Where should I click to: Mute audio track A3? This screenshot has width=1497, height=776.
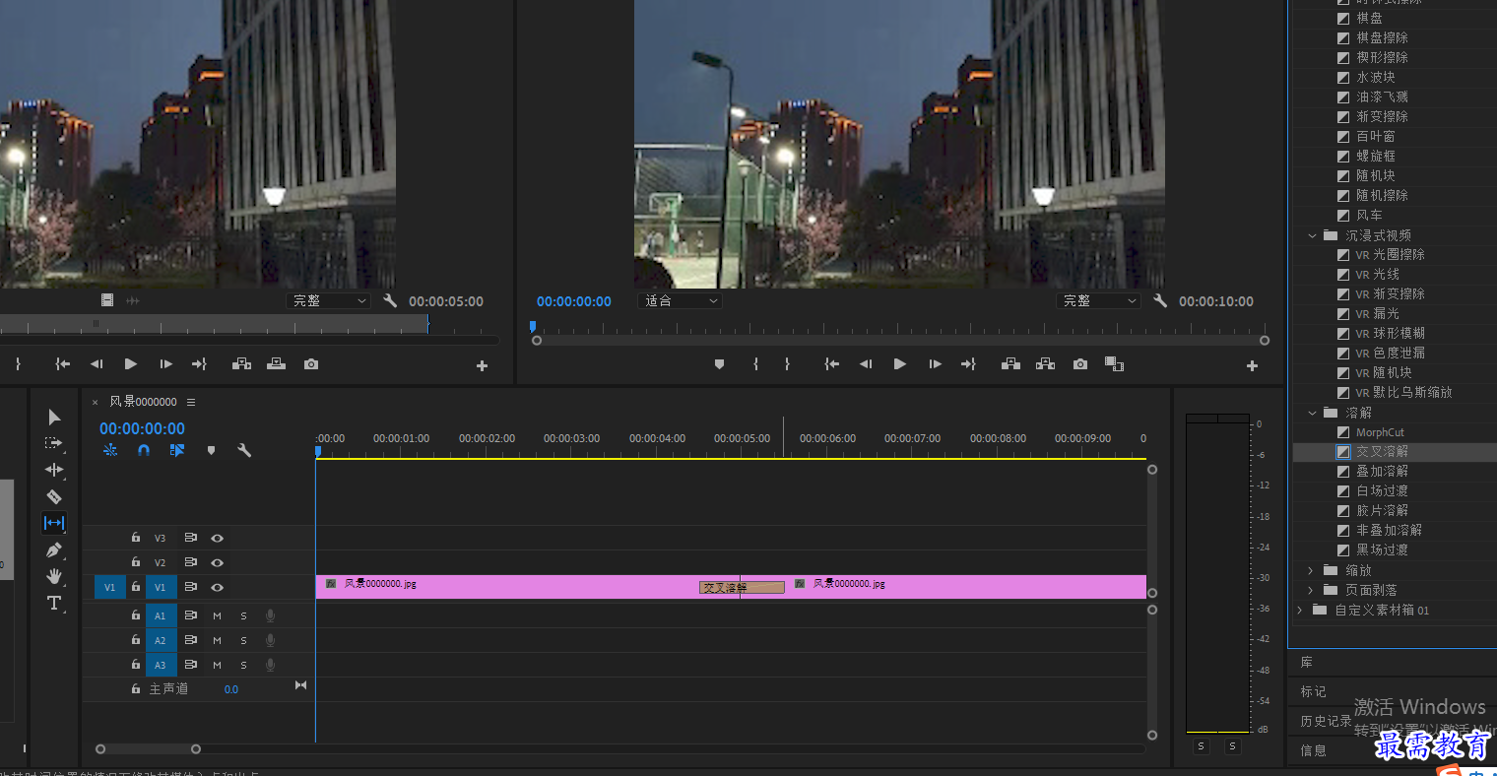(217, 665)
